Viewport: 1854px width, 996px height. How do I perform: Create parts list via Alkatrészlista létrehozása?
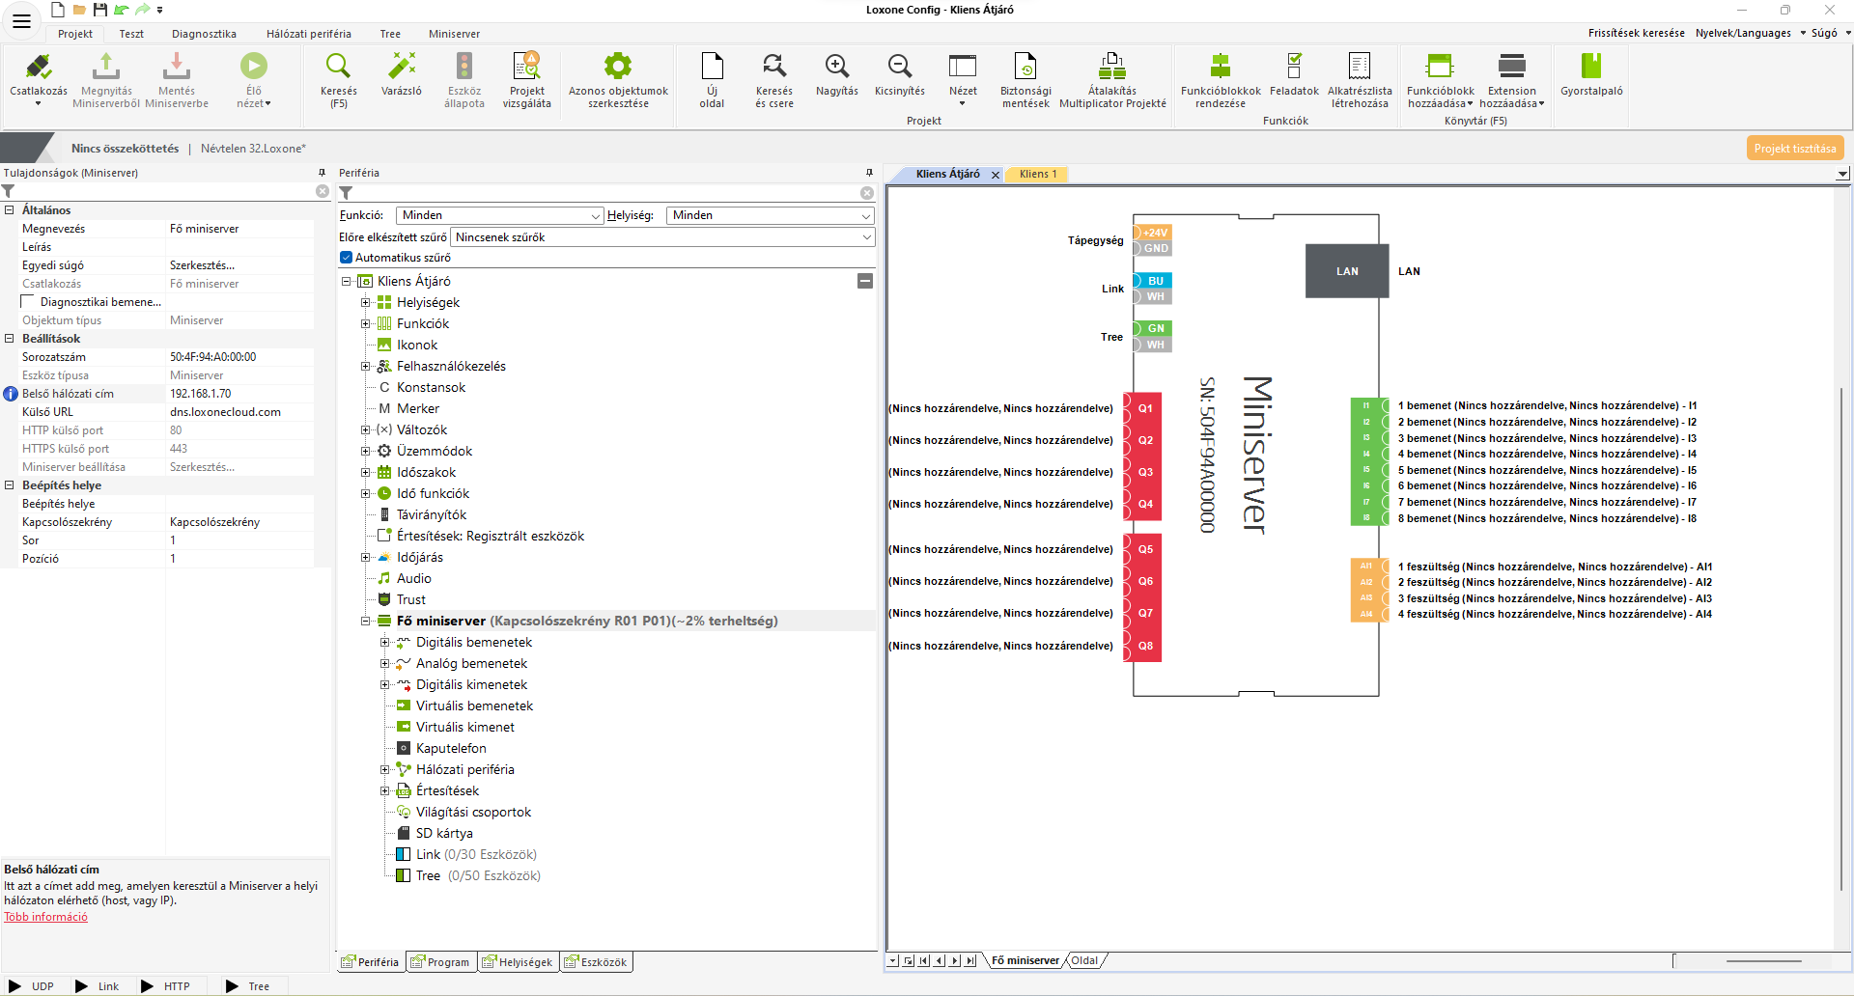pos(1360,66)
